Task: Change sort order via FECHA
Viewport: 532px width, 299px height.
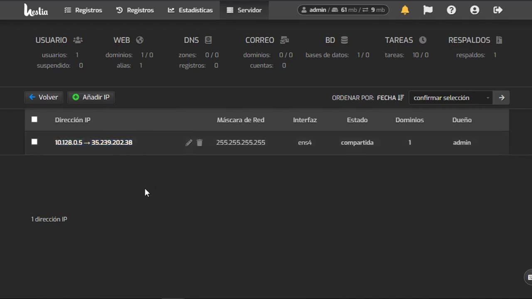Action: [390, 98]
